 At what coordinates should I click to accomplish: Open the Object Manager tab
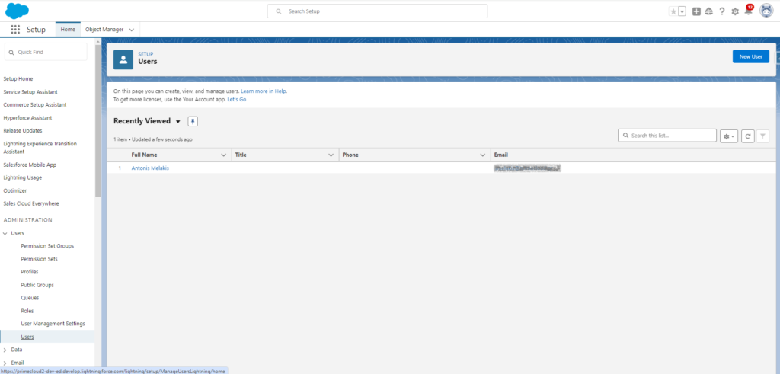(104, 30)
